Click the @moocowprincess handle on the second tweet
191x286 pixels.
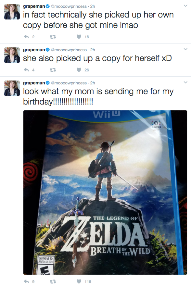[69, 50]
